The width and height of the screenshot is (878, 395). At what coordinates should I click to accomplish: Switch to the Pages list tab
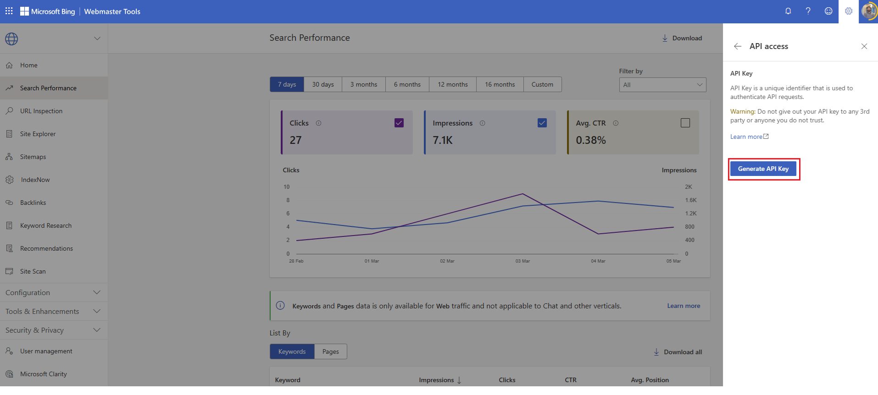pos(330,351)
